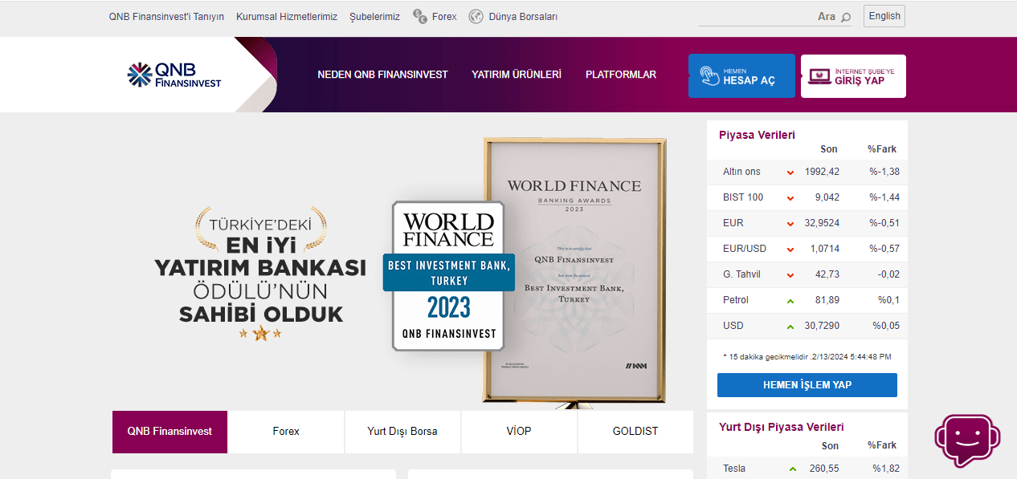Click the Altın ons value 1992,42
The width and height of the screenshot is (1017, 479).
click(x=822, y=172)
